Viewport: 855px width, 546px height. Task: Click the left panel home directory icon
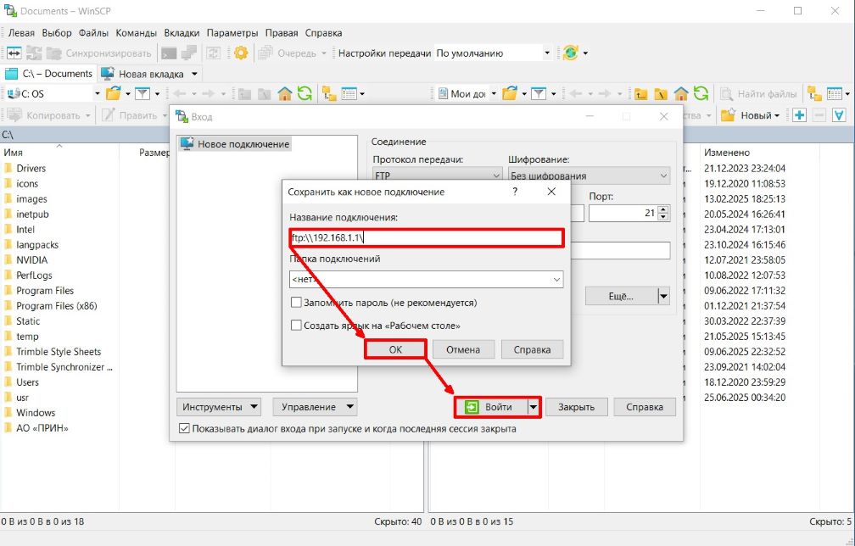pos(285,94)
